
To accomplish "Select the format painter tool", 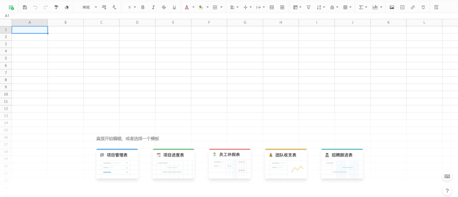I will coord(56,7).
